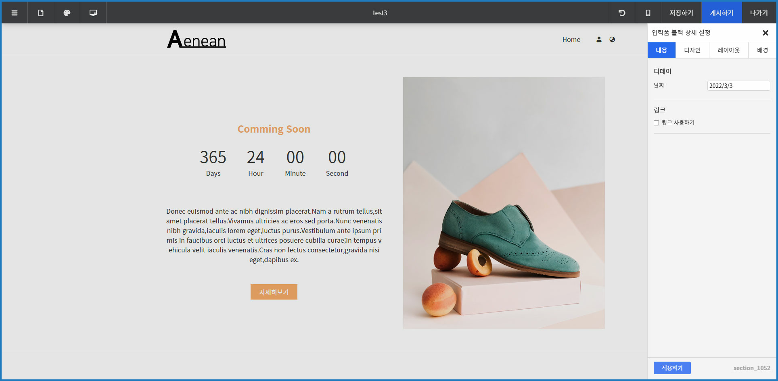Click the 게시하기 publish button
Image resolution: width=778 pixels, height=381 pixels.
click(722, 13)
